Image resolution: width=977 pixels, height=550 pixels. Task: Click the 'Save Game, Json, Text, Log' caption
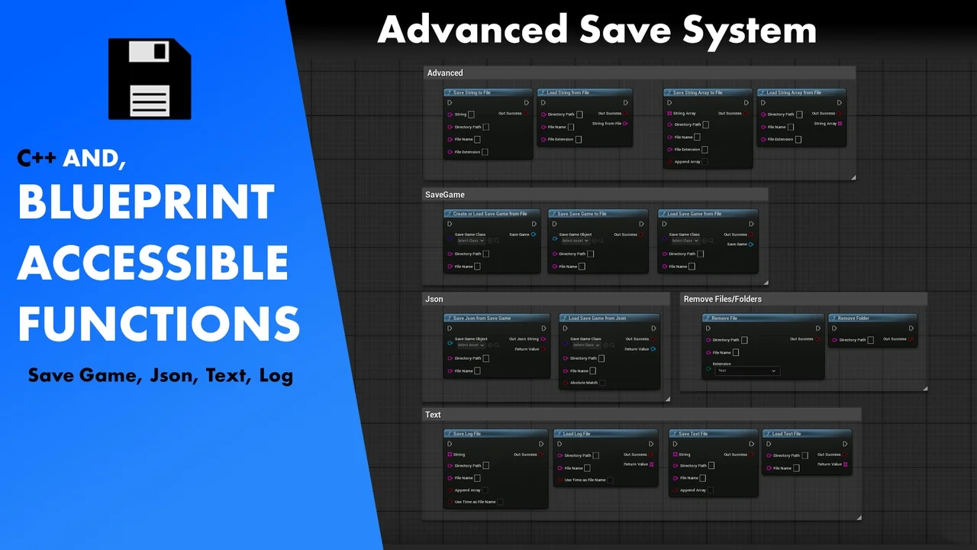tap(160, 375)
